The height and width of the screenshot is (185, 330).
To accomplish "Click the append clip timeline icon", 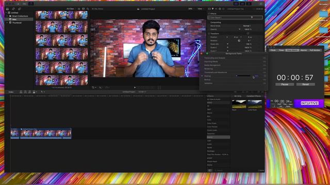I will 29,92.
